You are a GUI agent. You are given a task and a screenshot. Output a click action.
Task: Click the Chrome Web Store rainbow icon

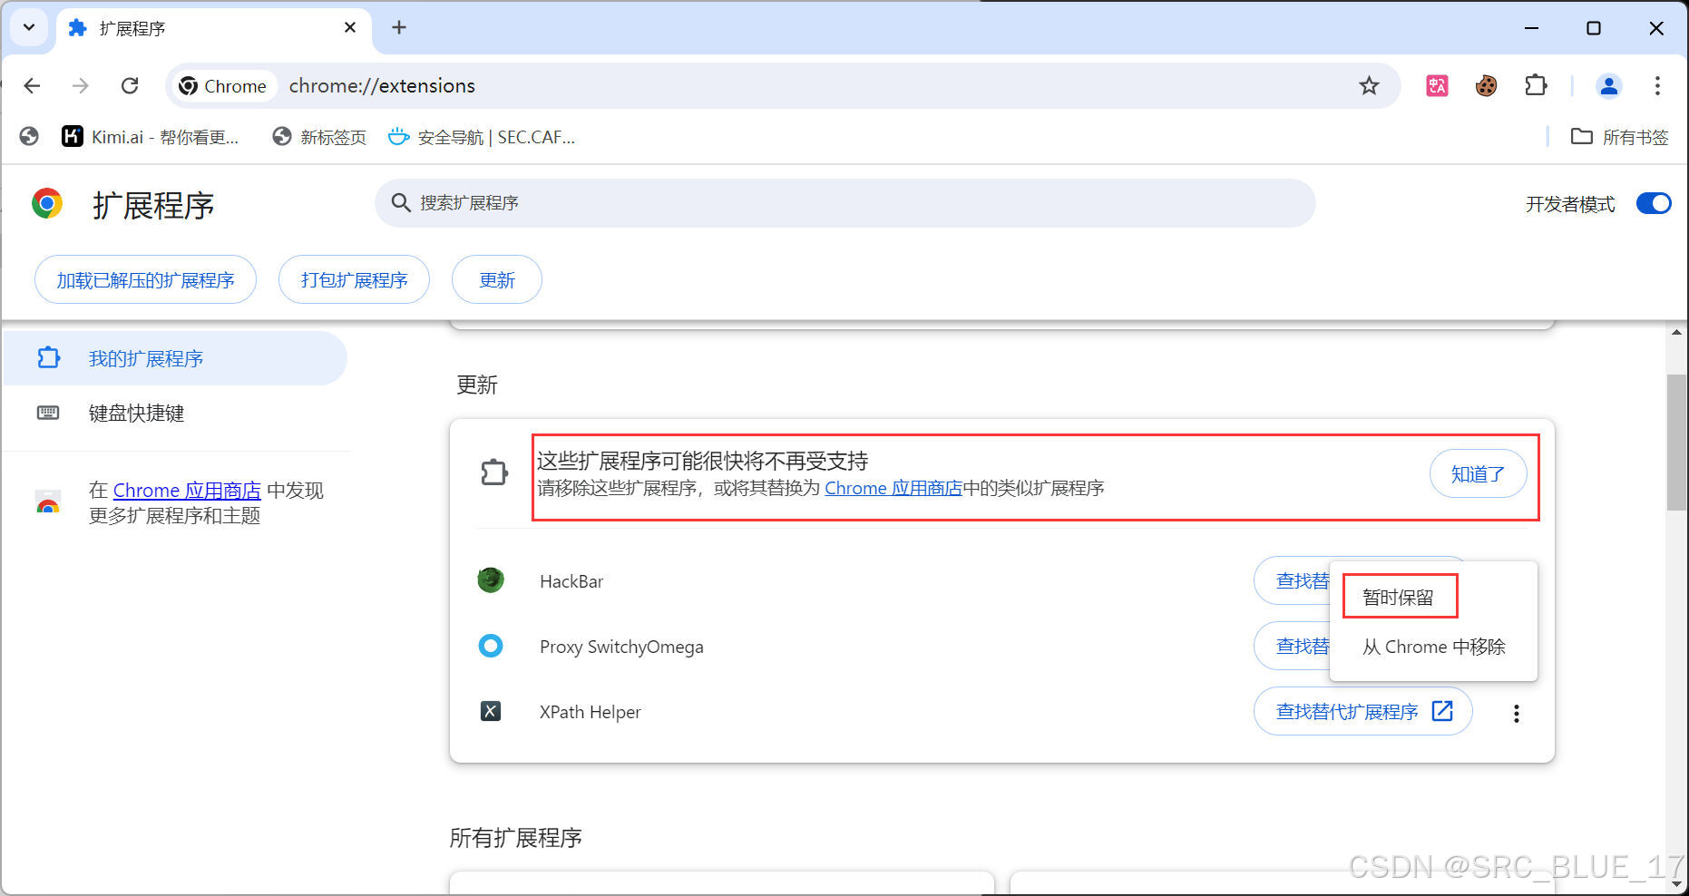[x=48, y=503]
